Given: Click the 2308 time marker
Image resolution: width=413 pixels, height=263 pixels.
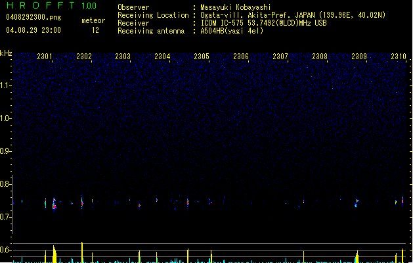Looking at the screenshot, I should [320, 57].
